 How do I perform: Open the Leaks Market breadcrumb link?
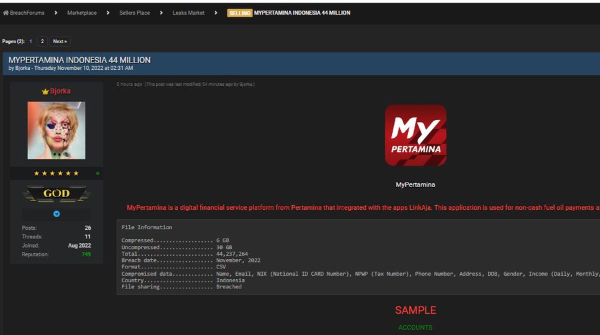click(x=188, y=13)
